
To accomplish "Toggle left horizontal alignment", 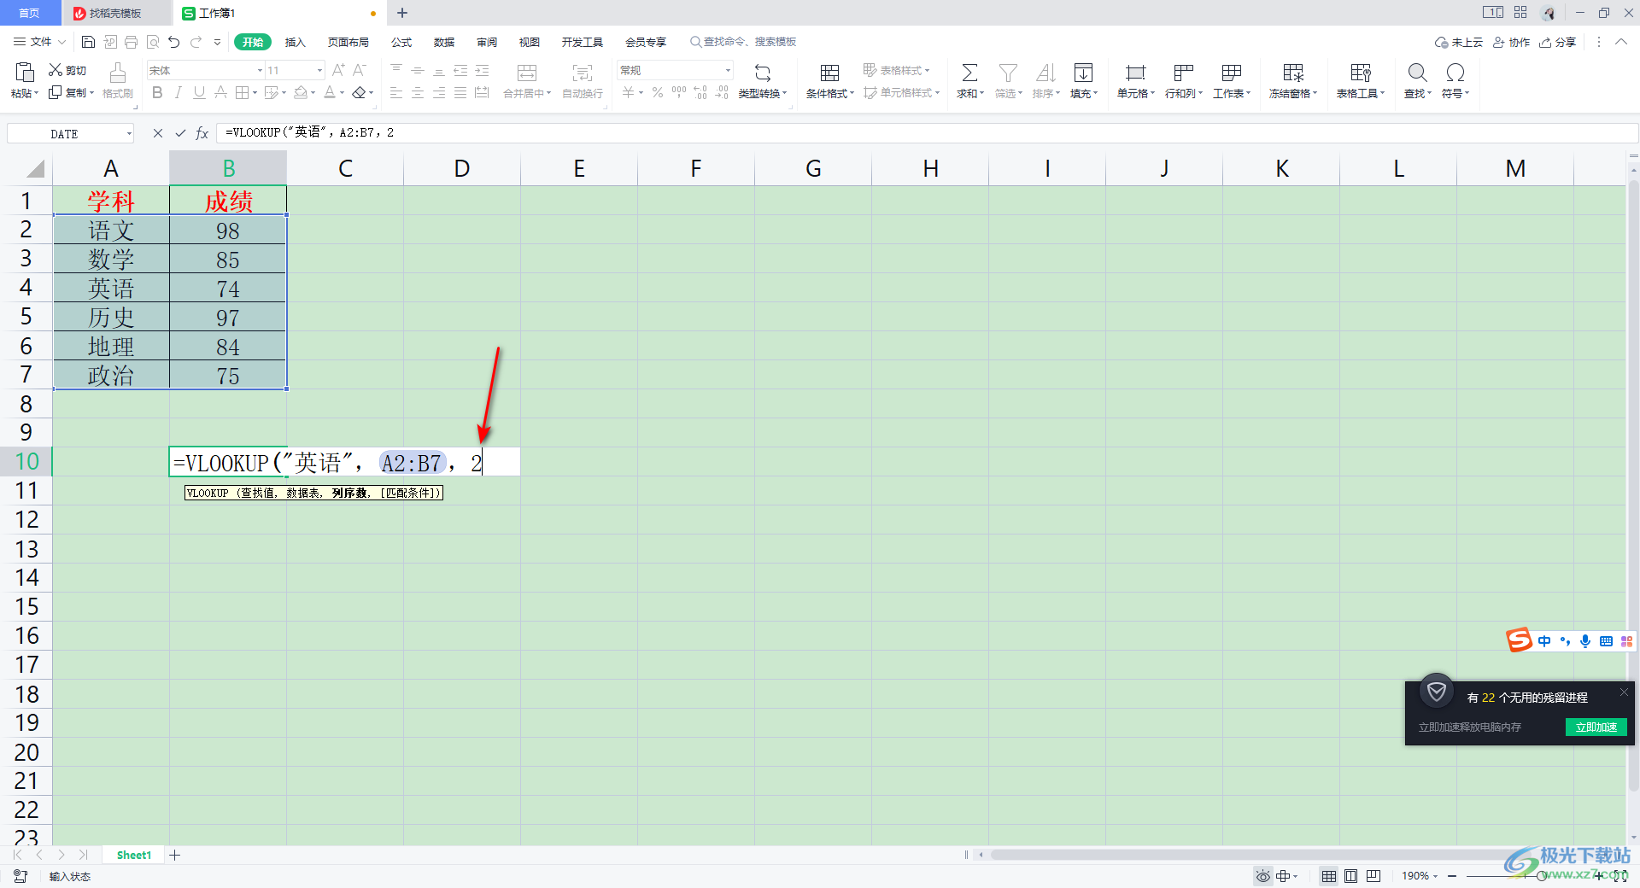I will 396,92.
